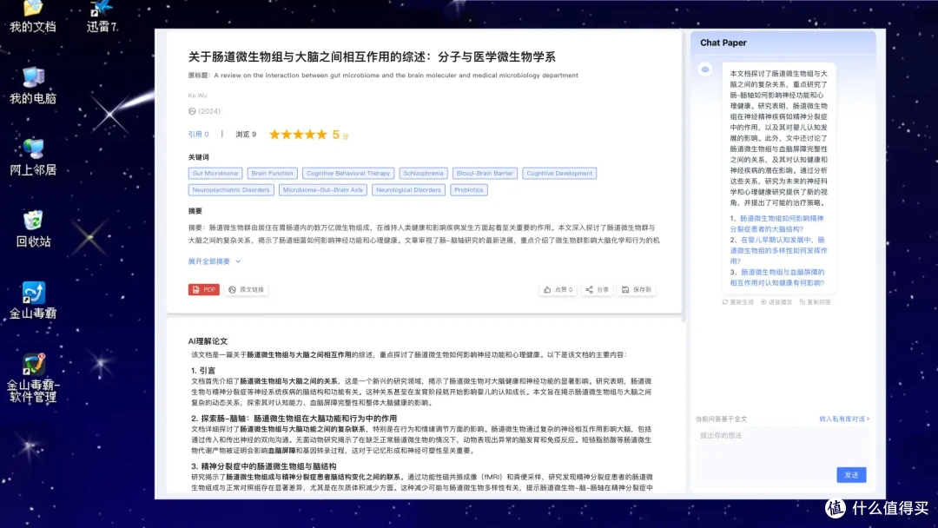
Task: Click the (2024) year entry
Action: click(x=204, y=111)
